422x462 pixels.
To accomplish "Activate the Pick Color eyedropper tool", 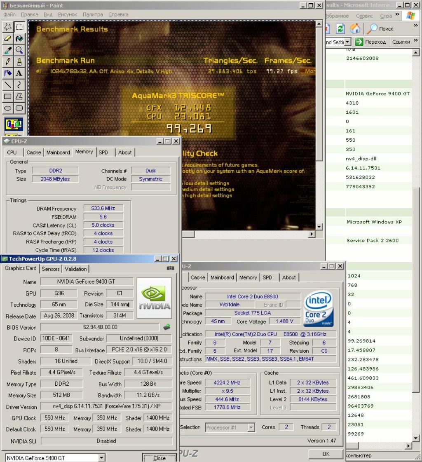I will coord(8,50).
